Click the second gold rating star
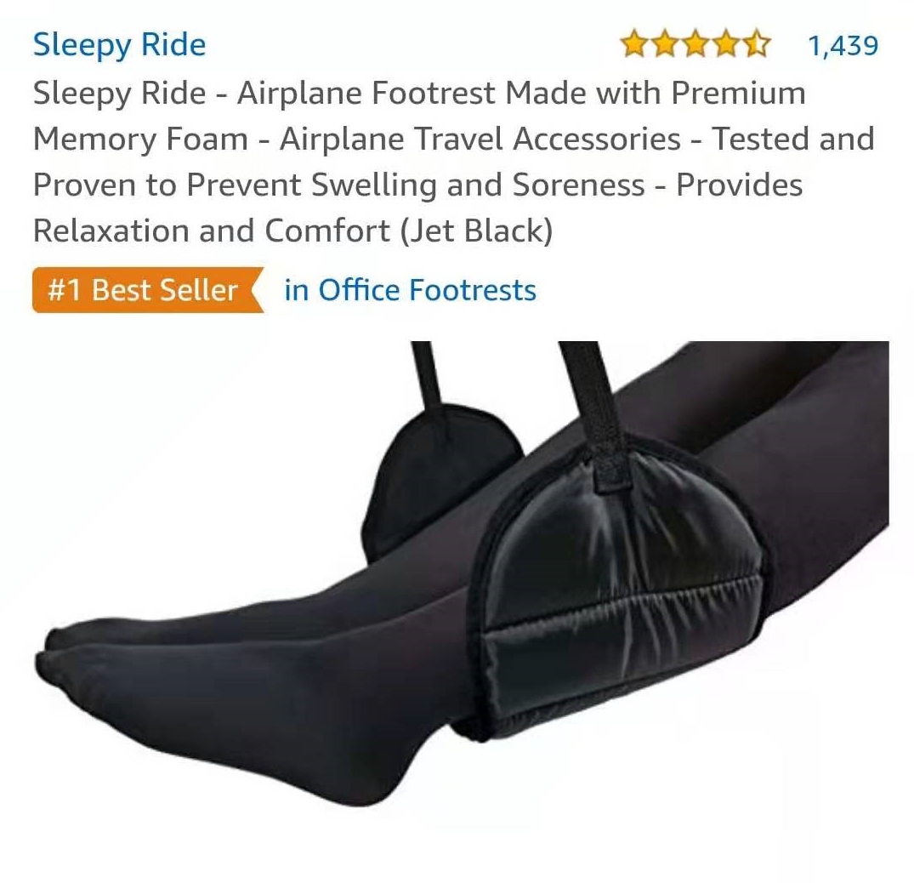Screen dimensions: 914x883 (x=665, y=44)
